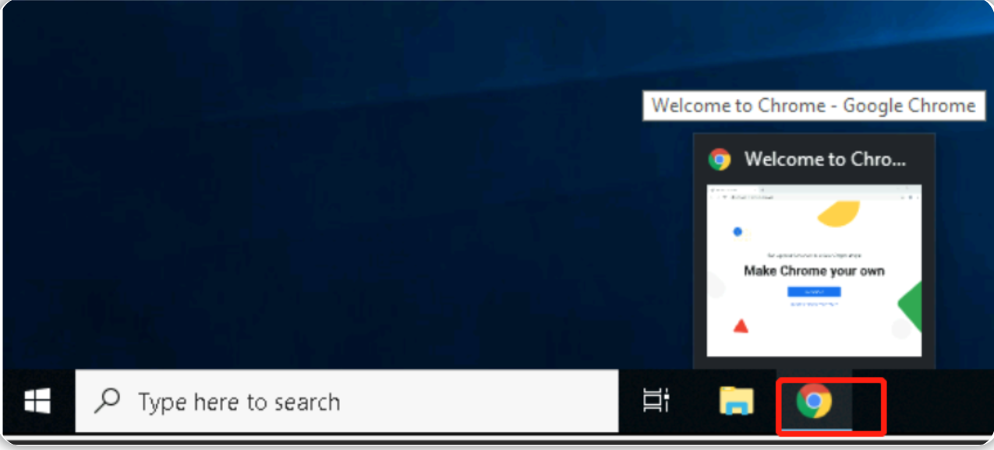Click the 'Type here to search' box
Image resolution: width=994 pixels, height=450 pixels.
point(347,402)
